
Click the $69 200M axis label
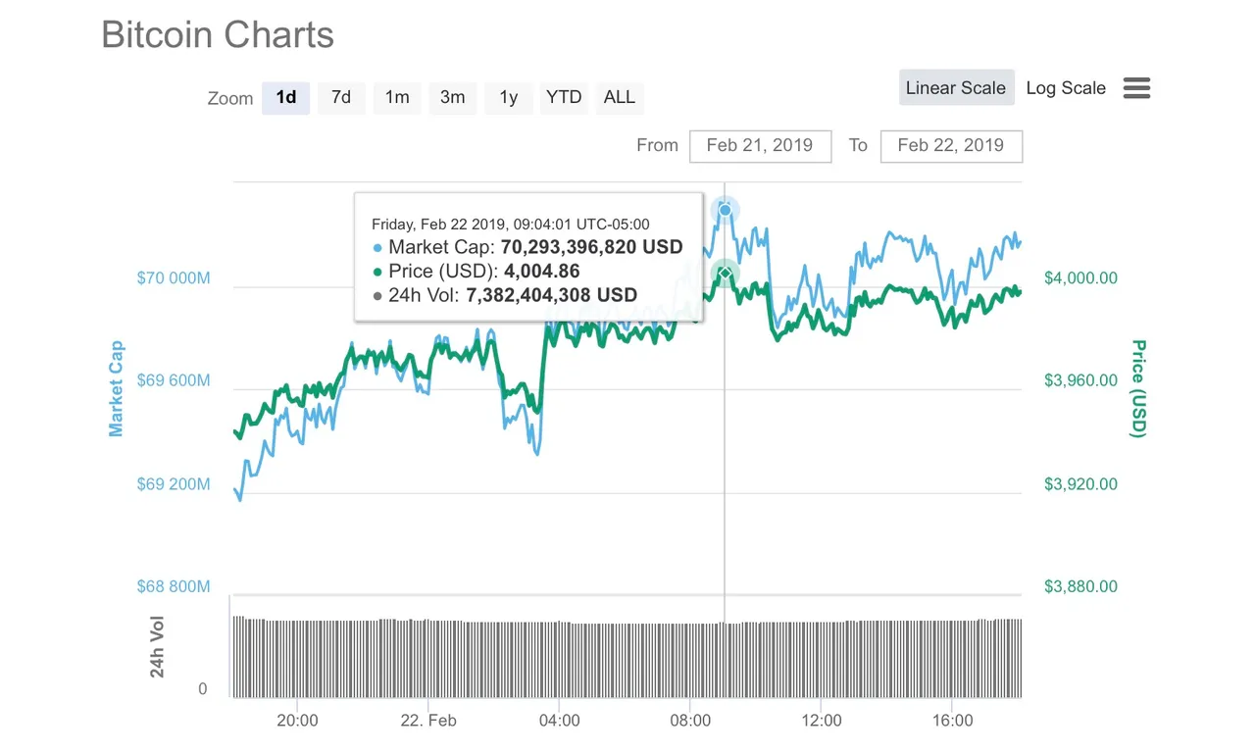click(x=174, y=484)
